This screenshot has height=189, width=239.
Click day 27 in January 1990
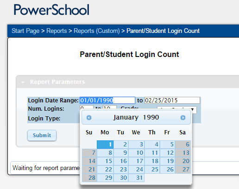183,170
